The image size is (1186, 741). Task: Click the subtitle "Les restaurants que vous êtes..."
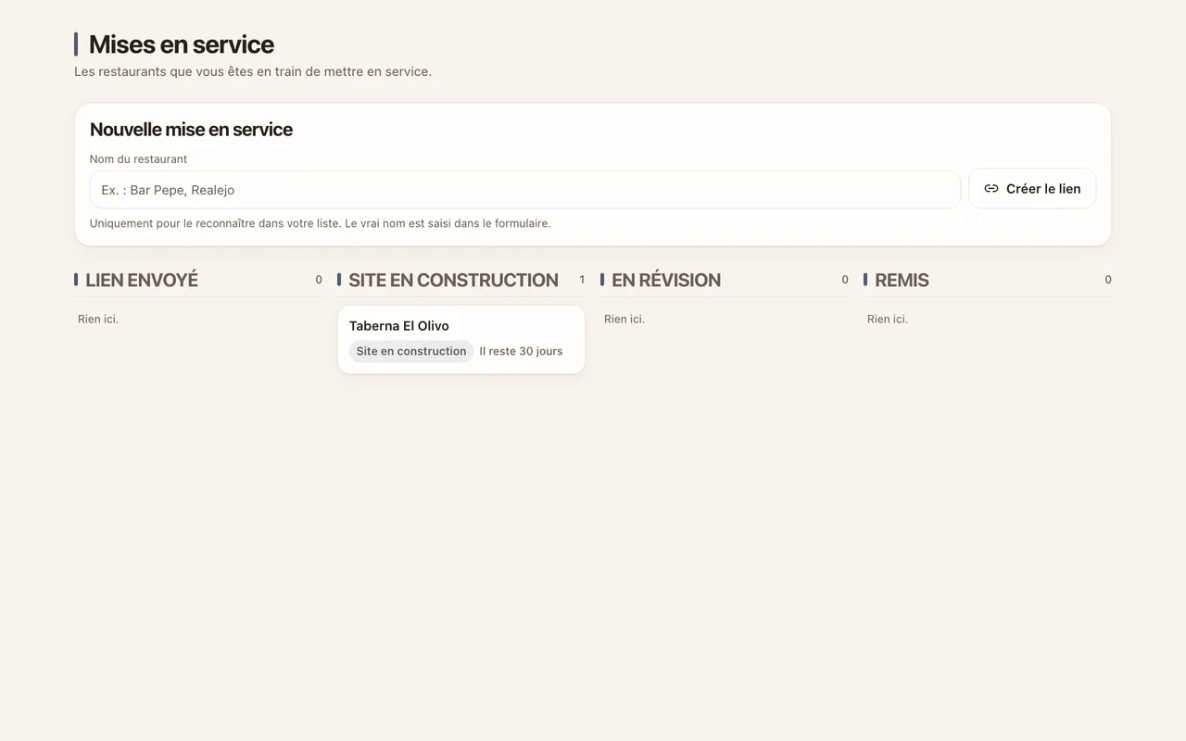(x=253, y=71)
